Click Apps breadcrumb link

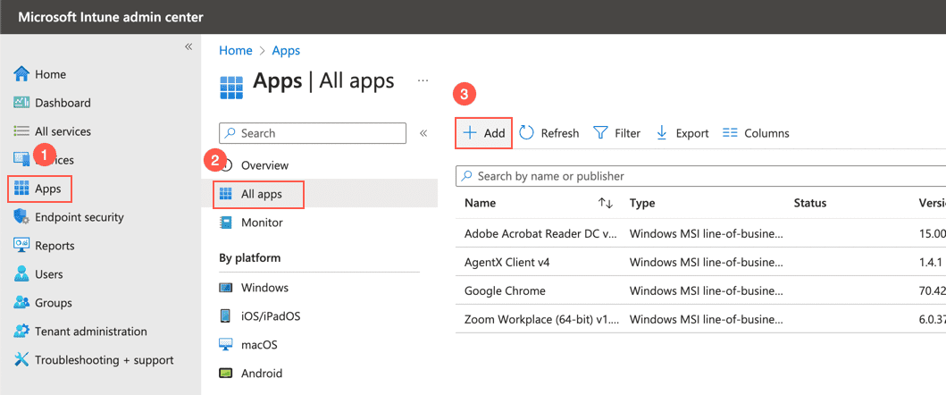pos(286,51)
